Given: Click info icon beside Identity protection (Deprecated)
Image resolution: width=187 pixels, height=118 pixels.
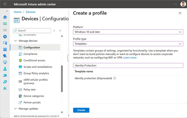Looking at the screenshot, I should pos(115,78).
